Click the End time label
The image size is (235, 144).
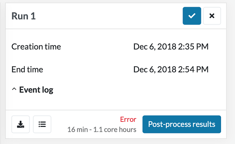point(27,70)
